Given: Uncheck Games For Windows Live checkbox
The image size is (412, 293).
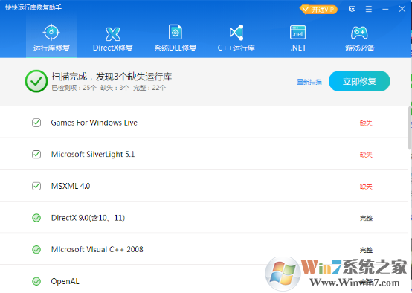Looking at the screenshot, I should (x=36, y=123).
